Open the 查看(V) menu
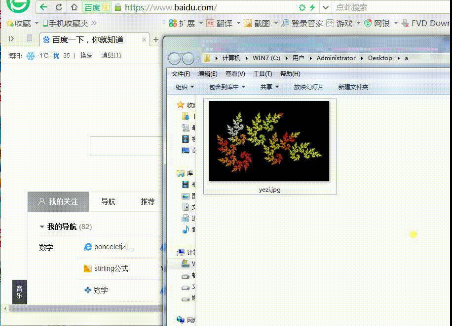Screen dimensions: 452x326 [x=235, y=74]
